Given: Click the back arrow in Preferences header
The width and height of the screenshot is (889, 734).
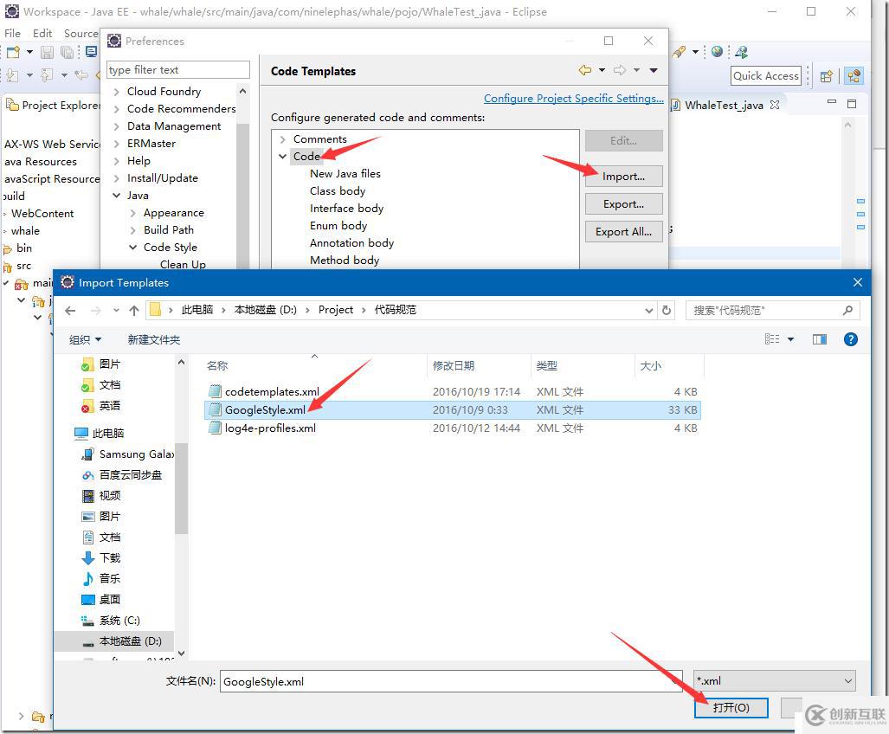Looking at the screenshot, I should coord(584,70).
